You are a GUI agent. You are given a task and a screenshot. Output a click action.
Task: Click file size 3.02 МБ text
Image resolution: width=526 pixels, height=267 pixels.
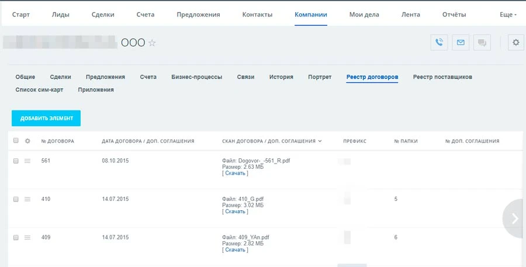pos(254,205)
